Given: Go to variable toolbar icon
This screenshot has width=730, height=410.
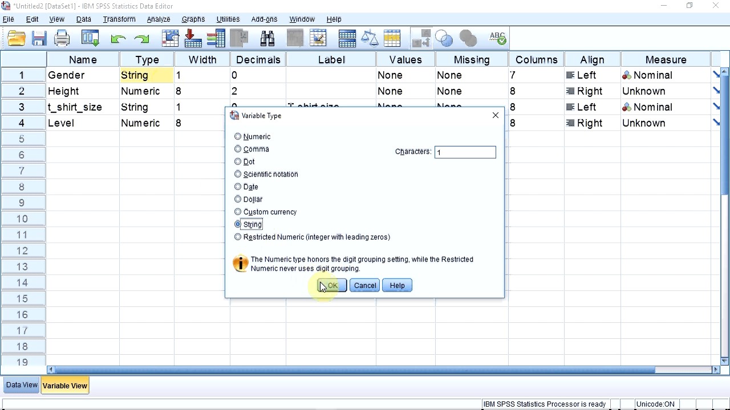Looking at the screenshot, I should pos(193,39).
